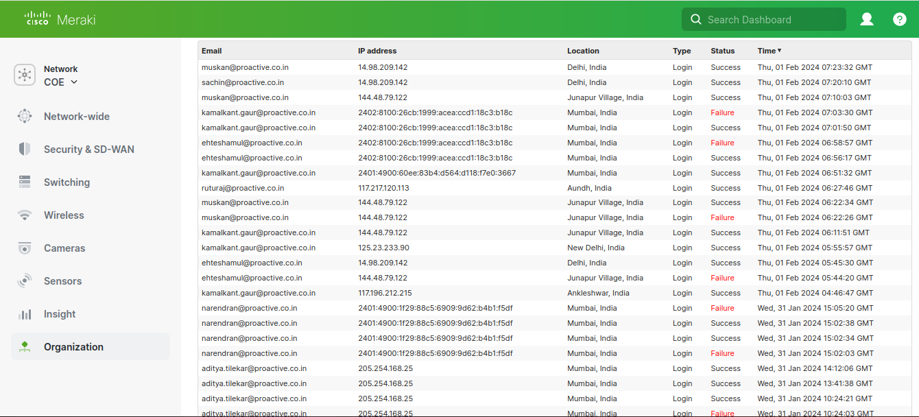Screen dimensions: 919x417
Task: Open the user profile icon top right
Action: [866, 19]
